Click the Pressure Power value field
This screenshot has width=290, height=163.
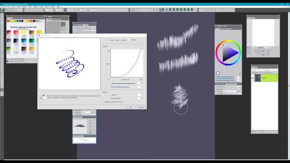(140, 87)
